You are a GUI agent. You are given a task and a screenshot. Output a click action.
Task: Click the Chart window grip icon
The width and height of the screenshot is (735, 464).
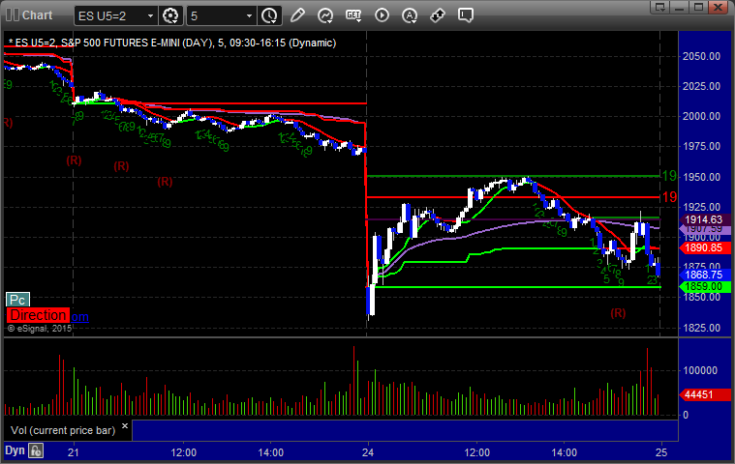pos(12,14)
